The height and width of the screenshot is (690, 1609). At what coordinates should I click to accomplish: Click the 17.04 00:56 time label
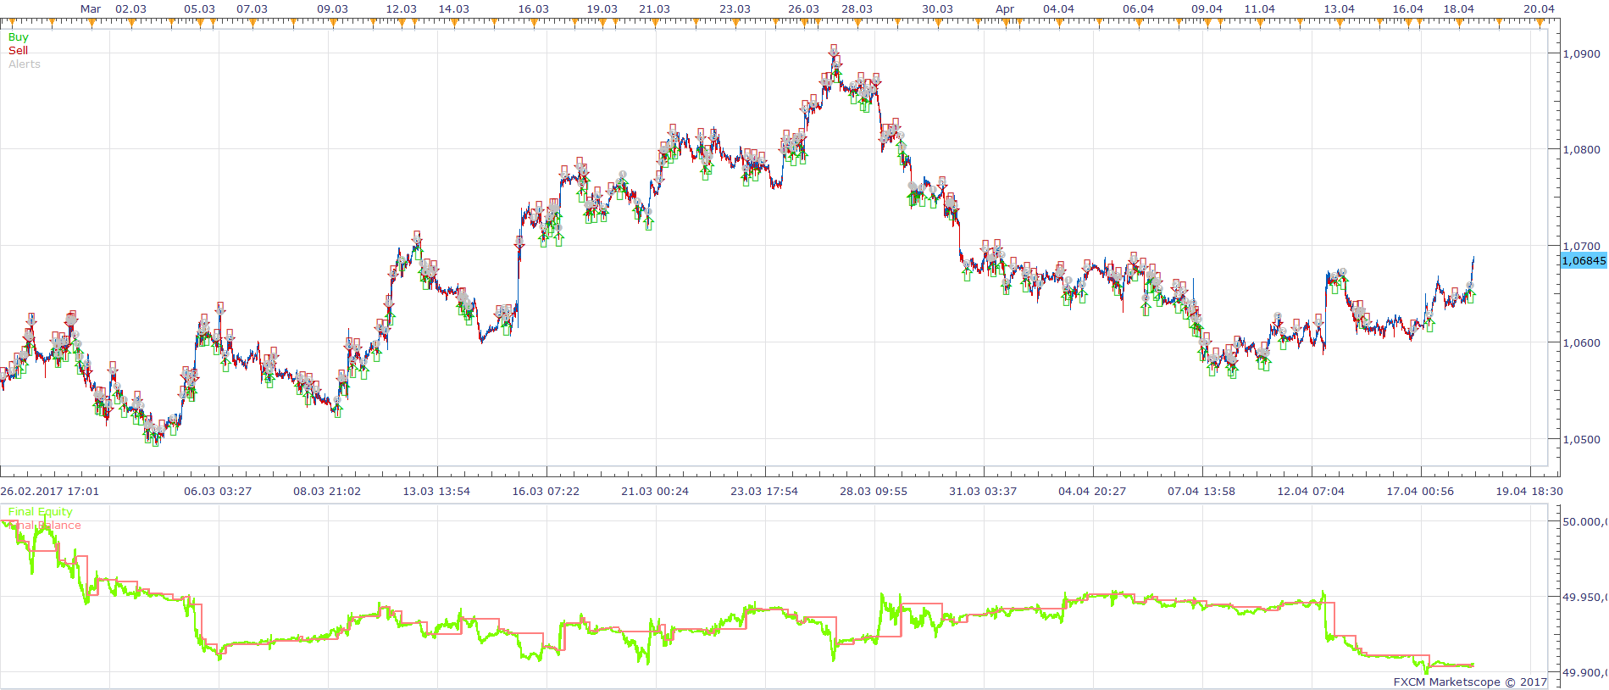1420,492
